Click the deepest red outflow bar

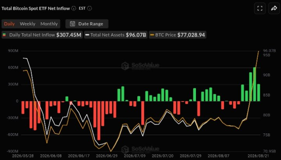tap(99, 120)
